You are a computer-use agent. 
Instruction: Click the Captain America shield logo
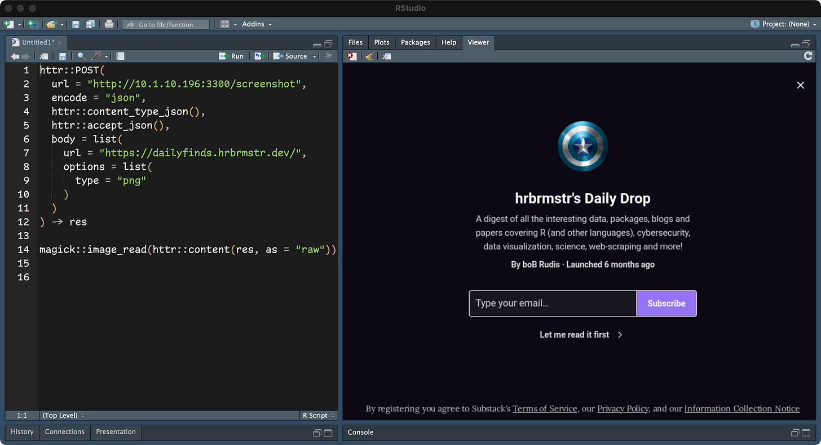583,147
